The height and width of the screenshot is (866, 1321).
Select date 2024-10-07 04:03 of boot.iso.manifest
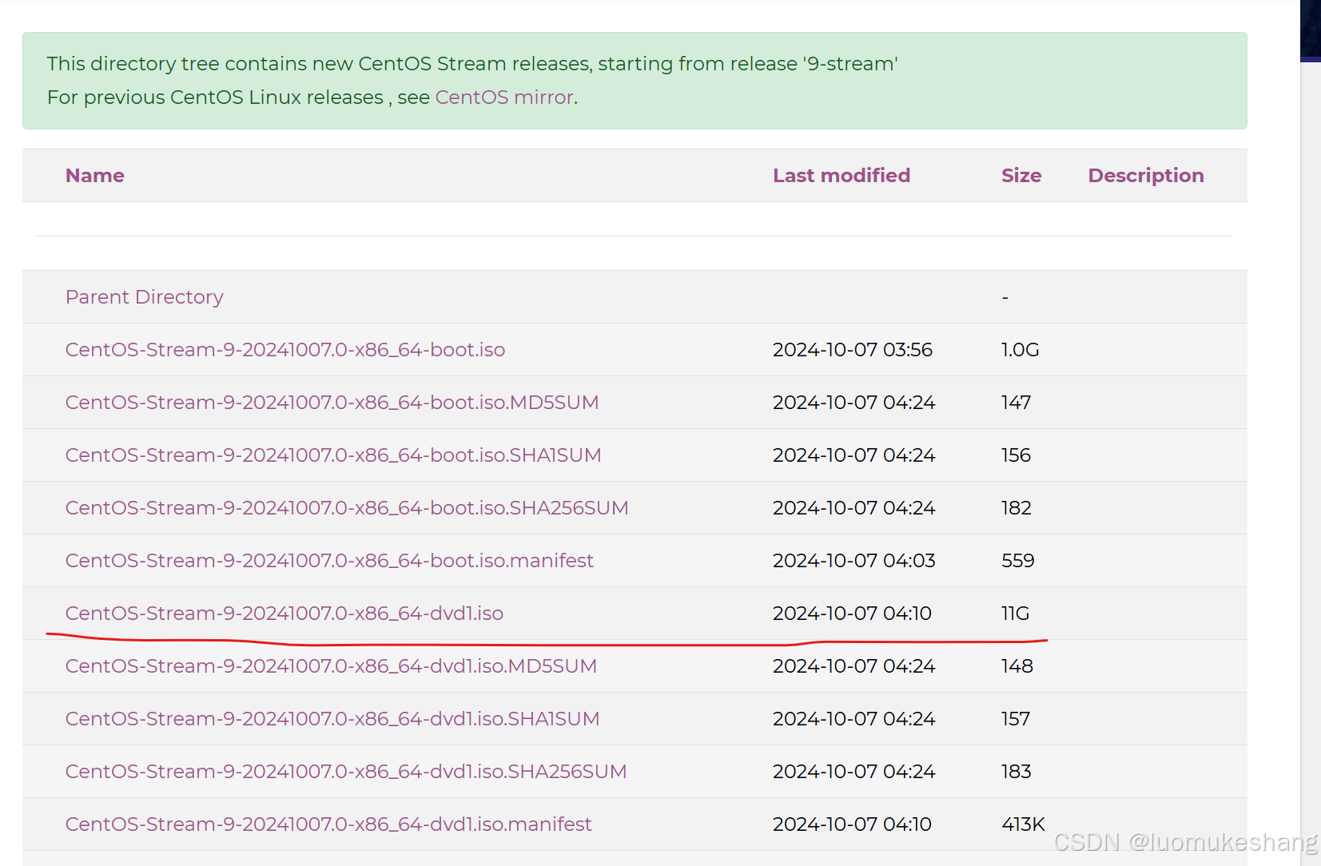click(854, 561)
